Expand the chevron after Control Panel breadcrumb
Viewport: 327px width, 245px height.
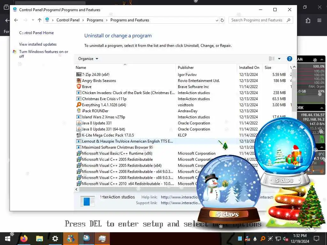point(83,20)
